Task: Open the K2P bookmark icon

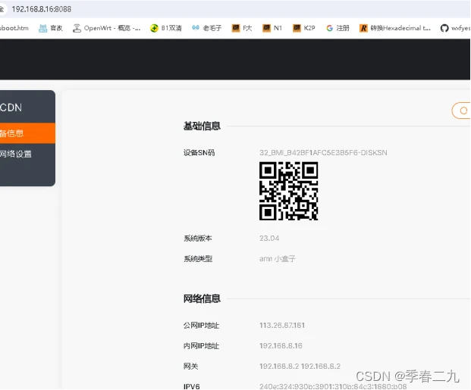Action: point(297,28)
